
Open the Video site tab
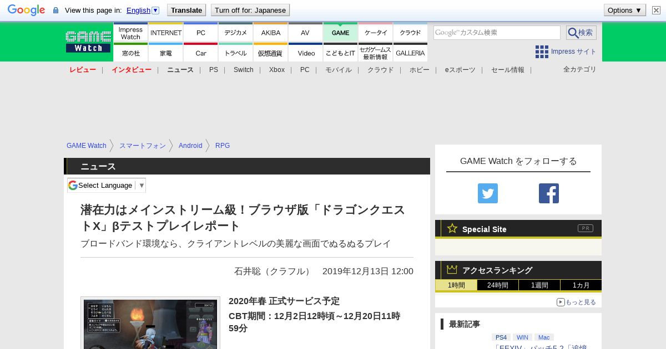pos(305,53)
